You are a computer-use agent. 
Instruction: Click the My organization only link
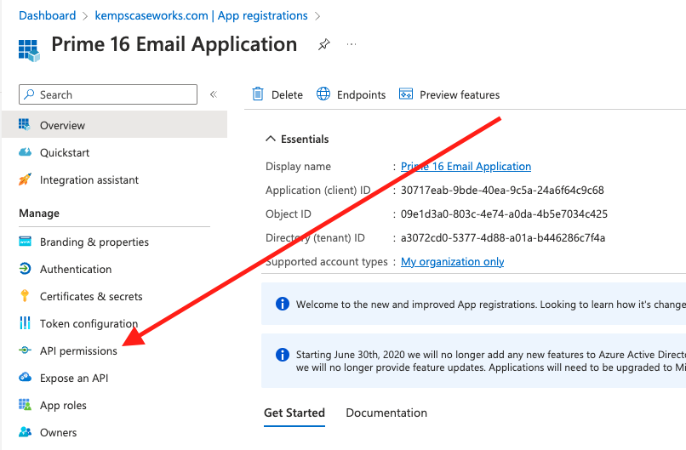[452, 262]
